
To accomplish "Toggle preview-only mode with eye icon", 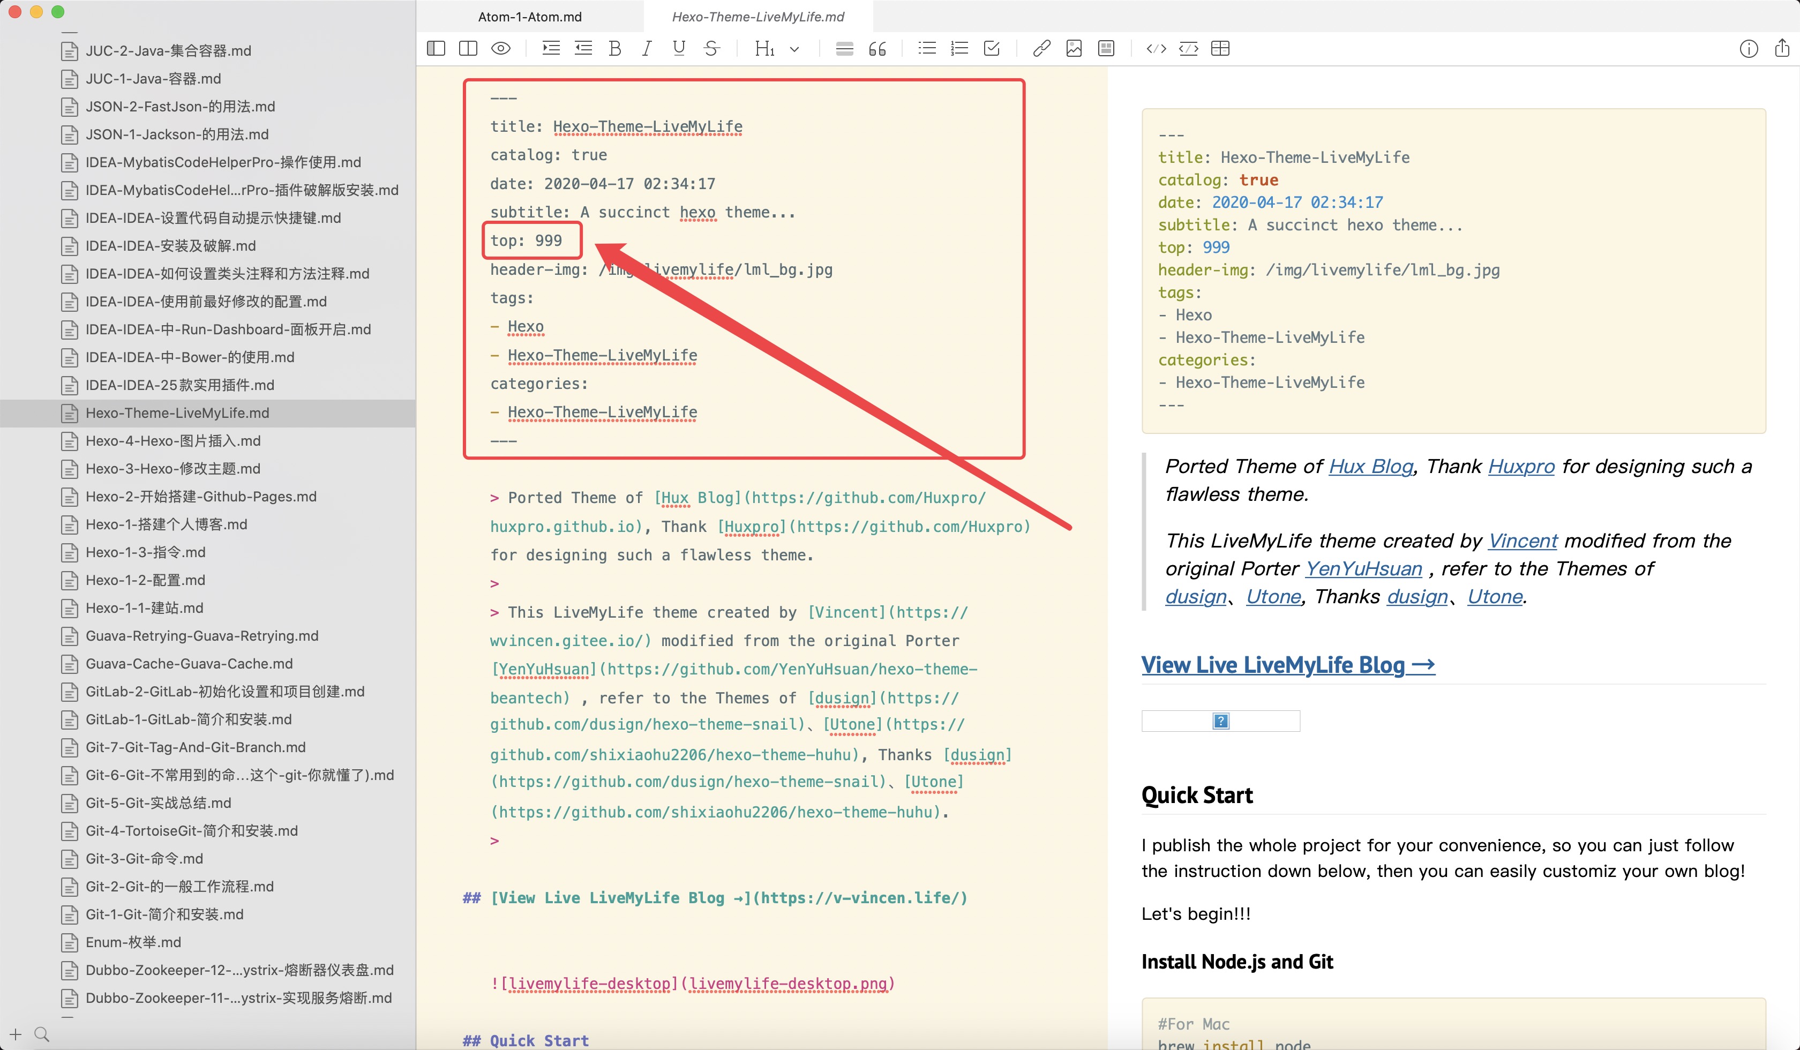I will [501, 49].
